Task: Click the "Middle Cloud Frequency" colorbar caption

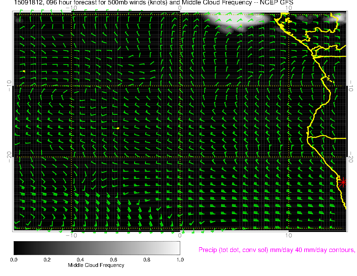Action: coord(96,265)
